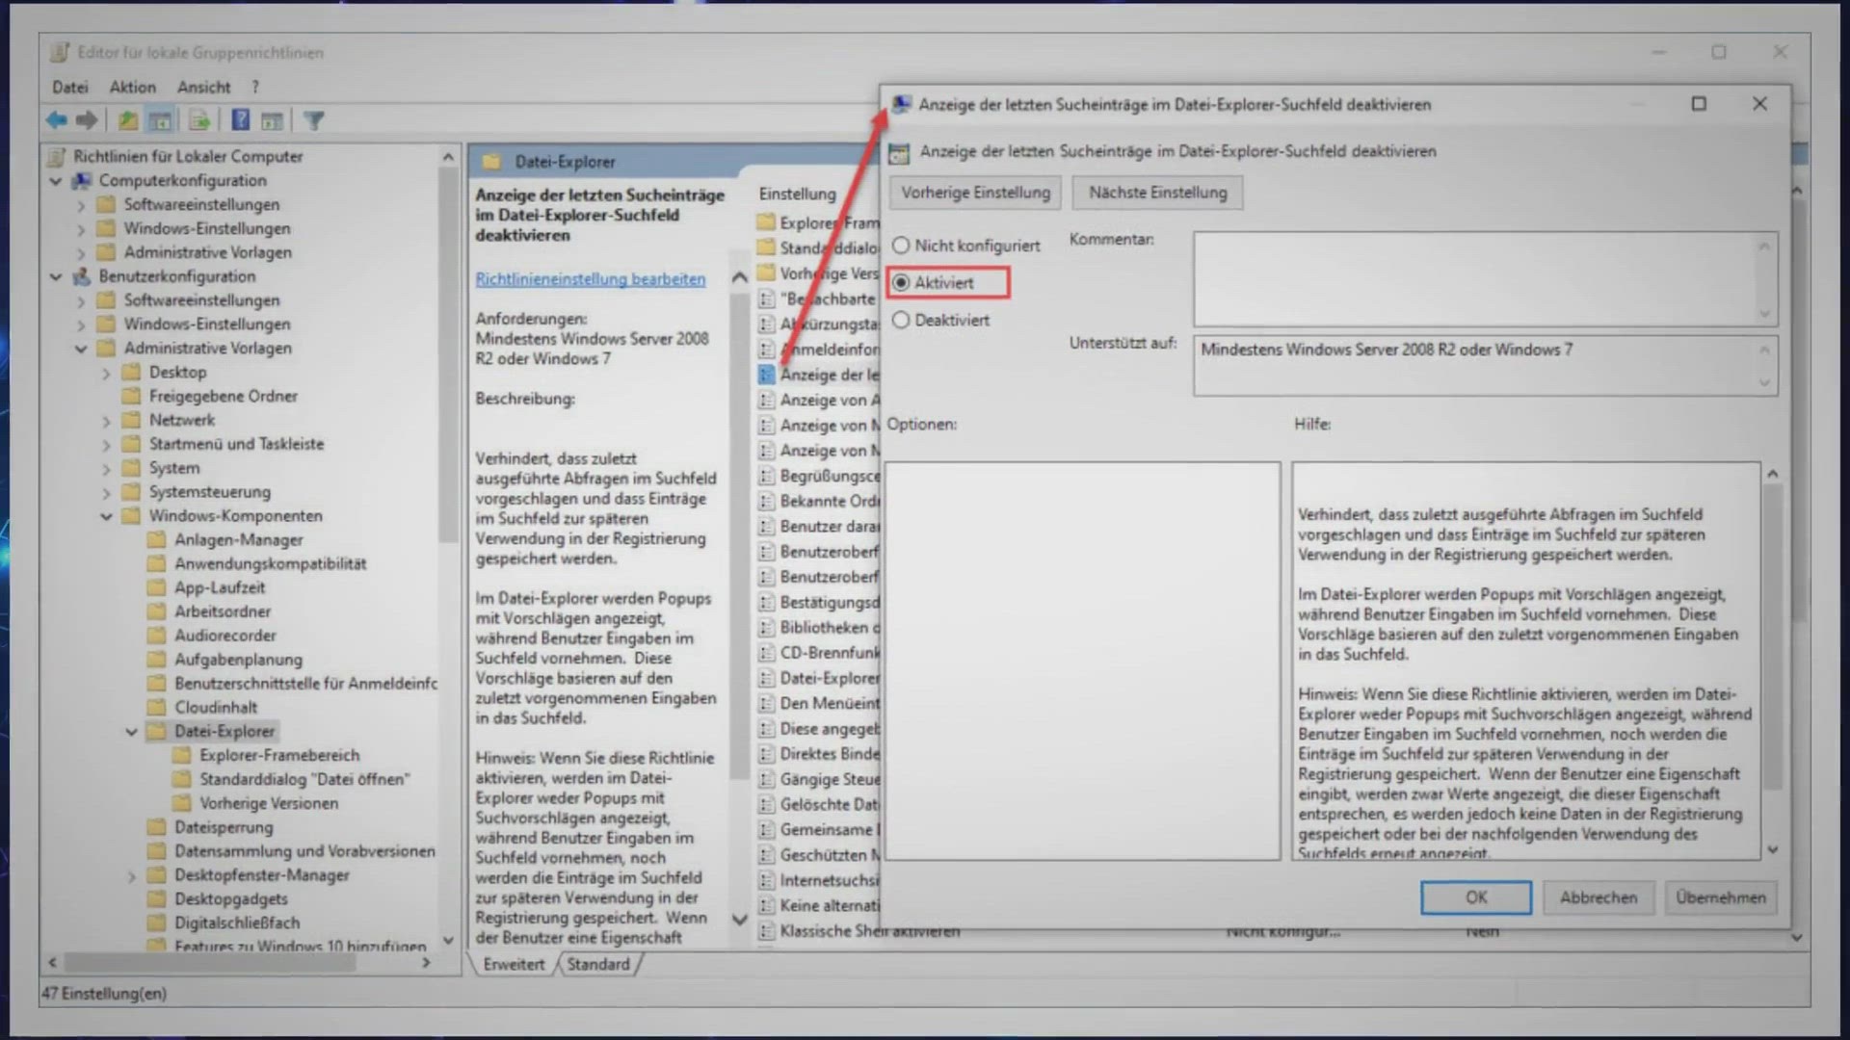
Task: Select the Aktiviert radio option
Action: point(901,283)
